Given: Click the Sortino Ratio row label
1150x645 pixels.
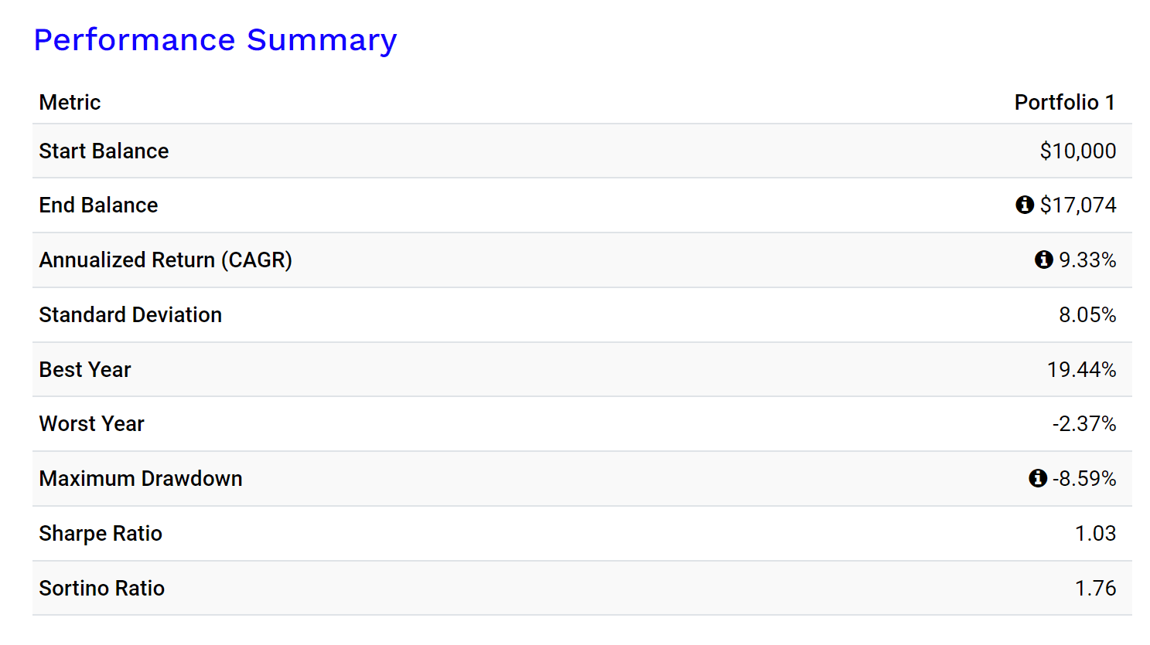Looking at the screenshot, I should pos(101,589).
